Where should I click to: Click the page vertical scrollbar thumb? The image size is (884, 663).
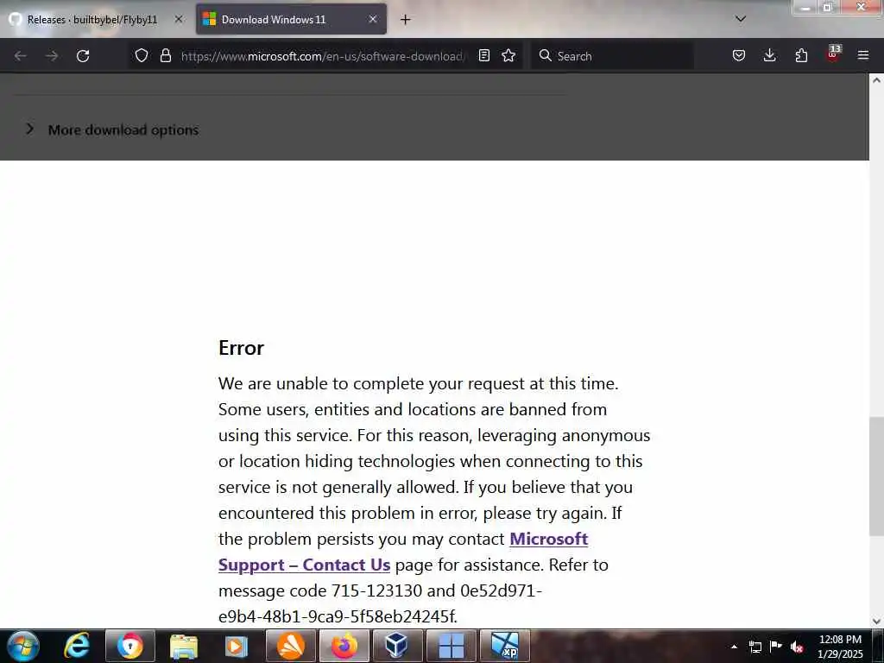[x=876, y=477]
